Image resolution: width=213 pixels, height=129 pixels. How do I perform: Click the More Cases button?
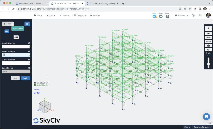[x=18, y=28]
